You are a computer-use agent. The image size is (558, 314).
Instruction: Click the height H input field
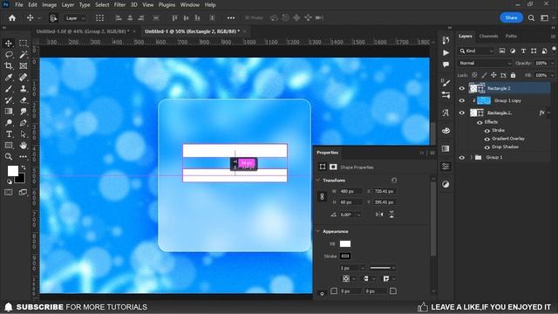click(350, 202)
